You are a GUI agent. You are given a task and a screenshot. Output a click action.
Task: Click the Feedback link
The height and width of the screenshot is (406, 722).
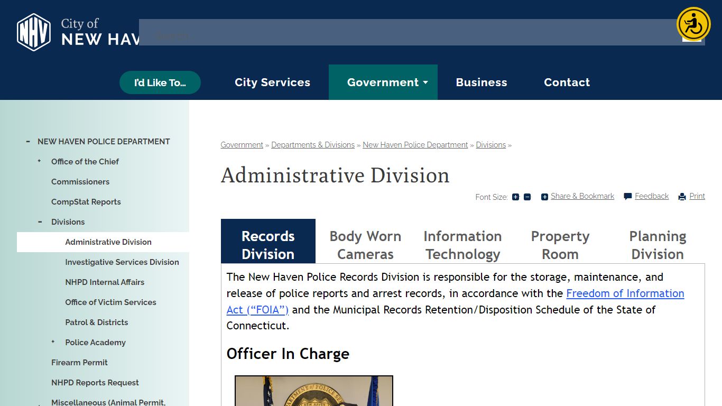click(652, 196)
